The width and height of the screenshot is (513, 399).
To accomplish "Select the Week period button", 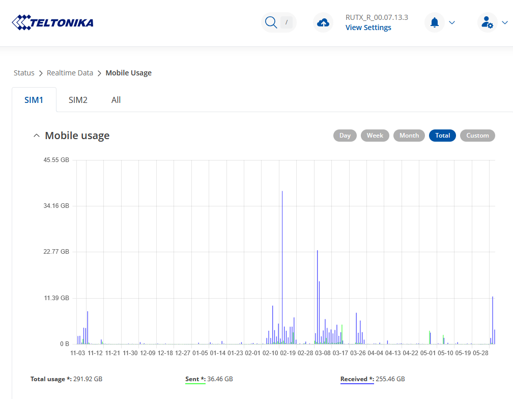I will (x=375, y=136).
